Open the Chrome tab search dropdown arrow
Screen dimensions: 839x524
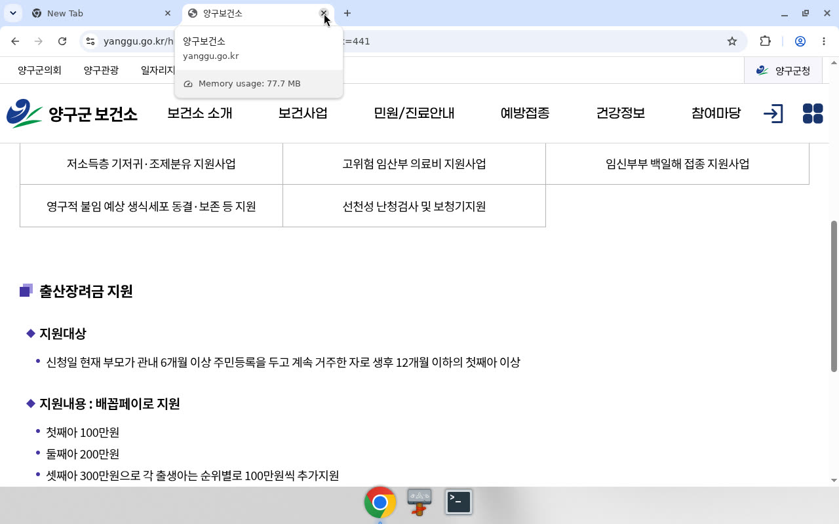[12, 13]
